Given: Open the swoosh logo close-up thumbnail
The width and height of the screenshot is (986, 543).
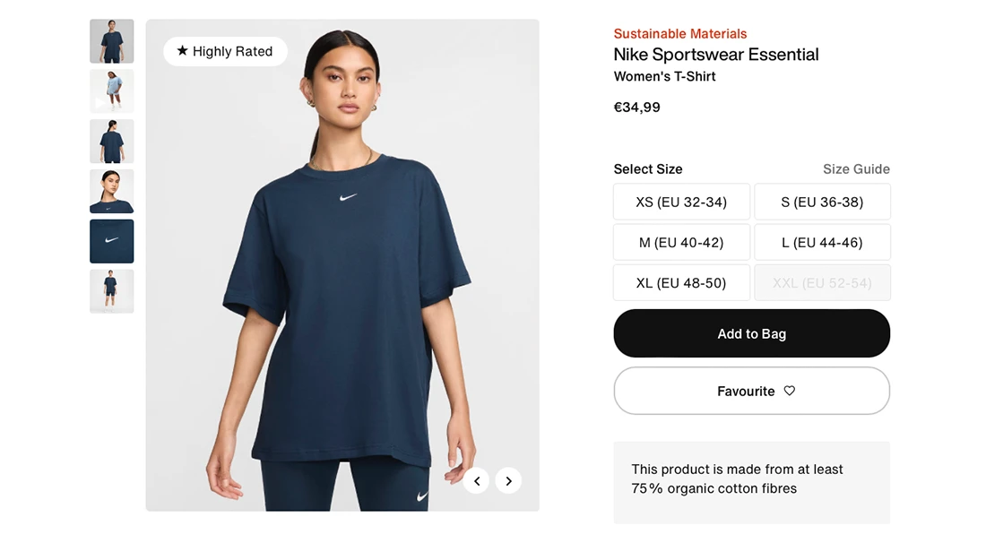Looking at the screenshot, I should [x=112, y=241].
